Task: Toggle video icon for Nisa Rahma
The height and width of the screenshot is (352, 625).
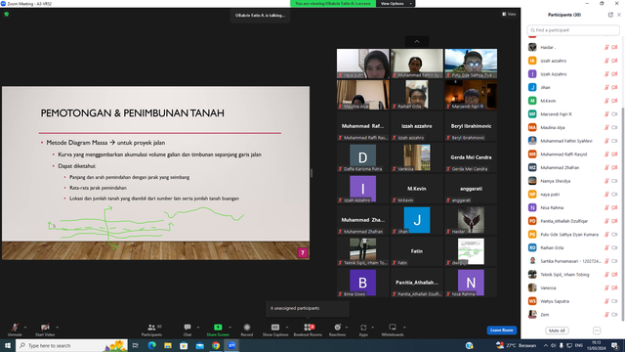Action: [614, 207]
